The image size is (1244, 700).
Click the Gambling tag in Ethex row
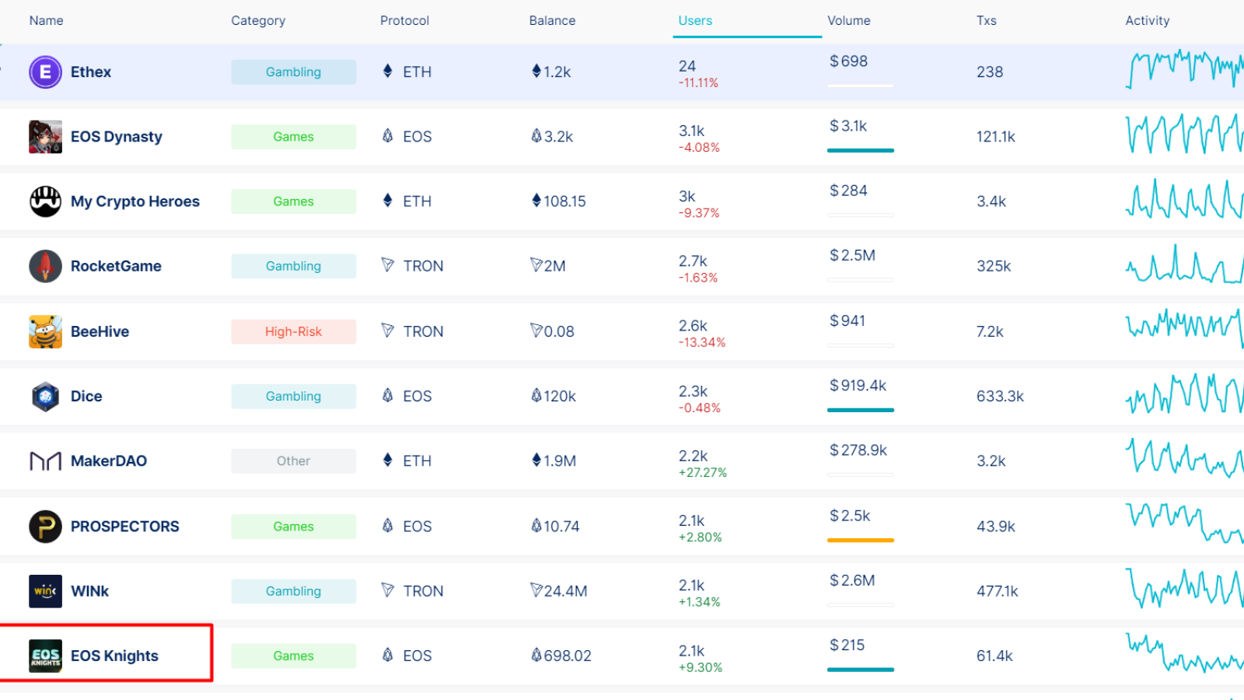pyautogui.click(x=293, y=72)
